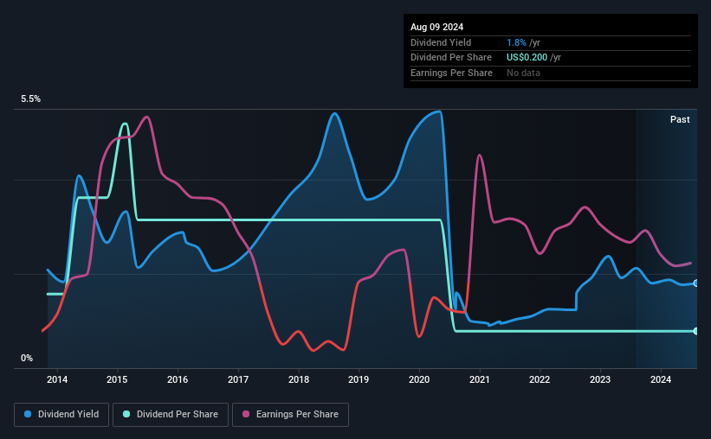Click the Past region label
The width and height of the screenshot is (711, 439).
pos(680,119)
